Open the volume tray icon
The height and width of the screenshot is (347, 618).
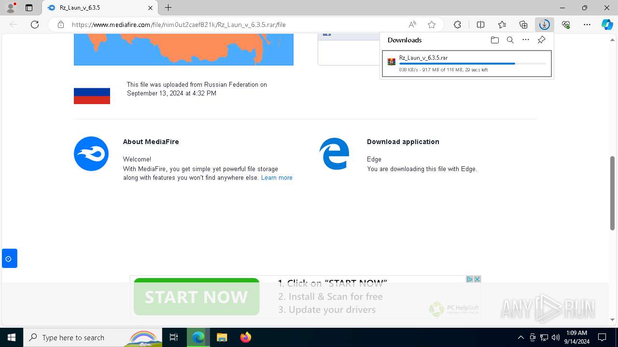[x=556, y=337]
